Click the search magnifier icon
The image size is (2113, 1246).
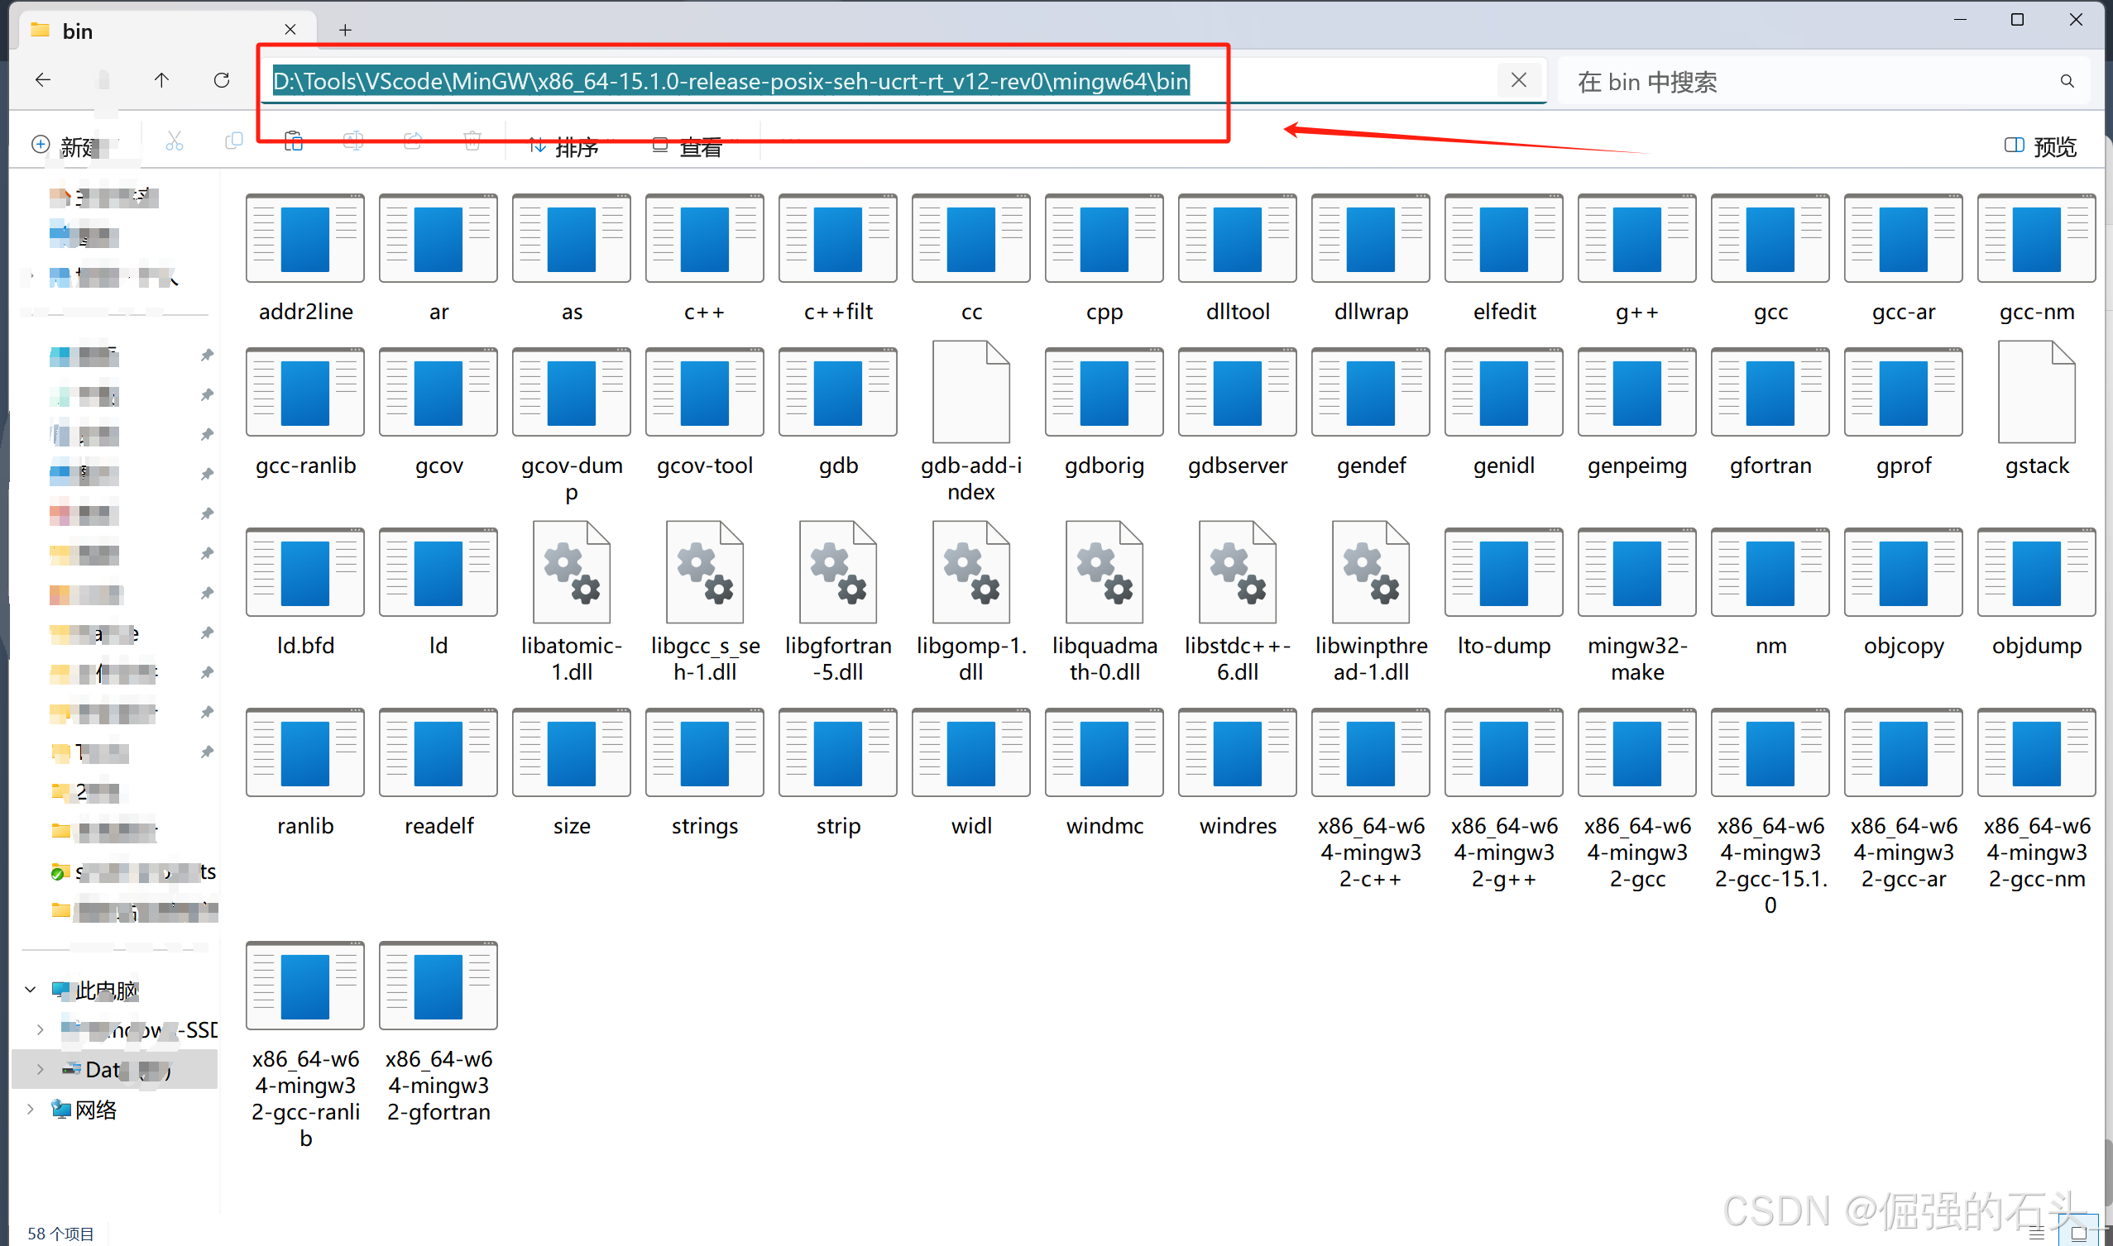pyautogui.click(x=2067, y=82)
